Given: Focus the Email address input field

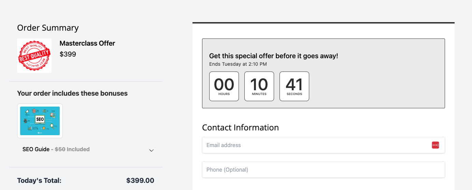Looking at the screenshot, I should click(323, 145).
